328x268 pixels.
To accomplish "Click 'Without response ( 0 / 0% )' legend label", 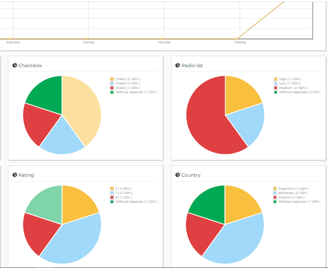I will point(300,92).
